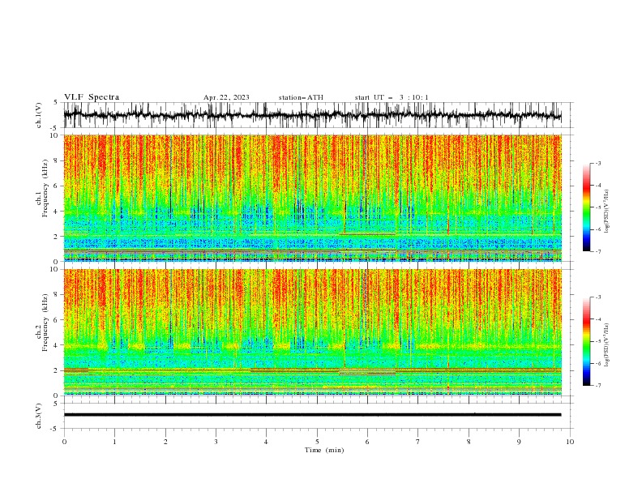Click the 'start UT = 3 :10: 1' label
642x496 pixels.
[x=392, y=97]
